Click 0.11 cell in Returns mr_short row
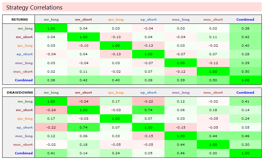Screen dimensions: 264x160 coord(213,37)
